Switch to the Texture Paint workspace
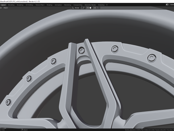Screen dimensions: 174x131 coord(40,5)
